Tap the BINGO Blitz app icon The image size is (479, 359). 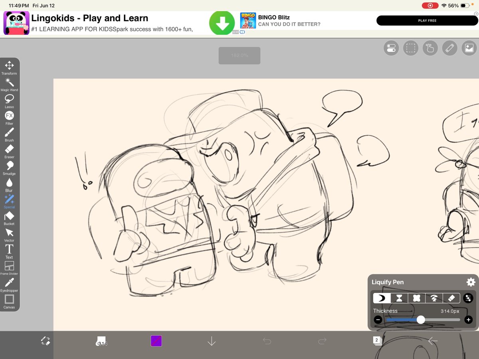click(248, 20)
